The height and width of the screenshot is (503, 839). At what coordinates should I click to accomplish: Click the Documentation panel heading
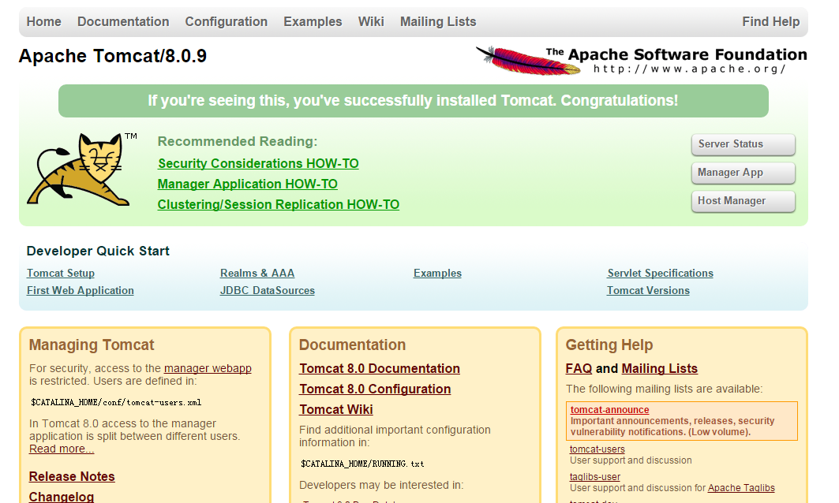click(x=352, y=345)
